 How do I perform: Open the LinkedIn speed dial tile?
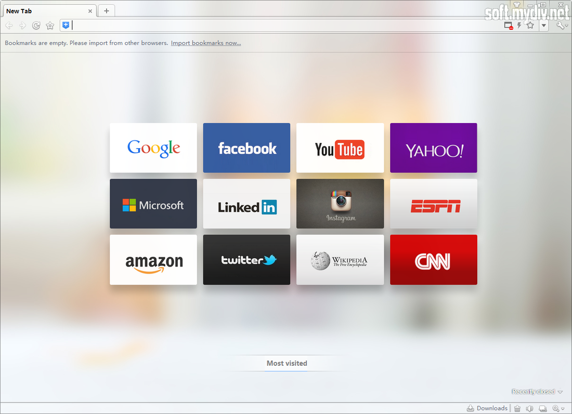click(x=246, y=204)
